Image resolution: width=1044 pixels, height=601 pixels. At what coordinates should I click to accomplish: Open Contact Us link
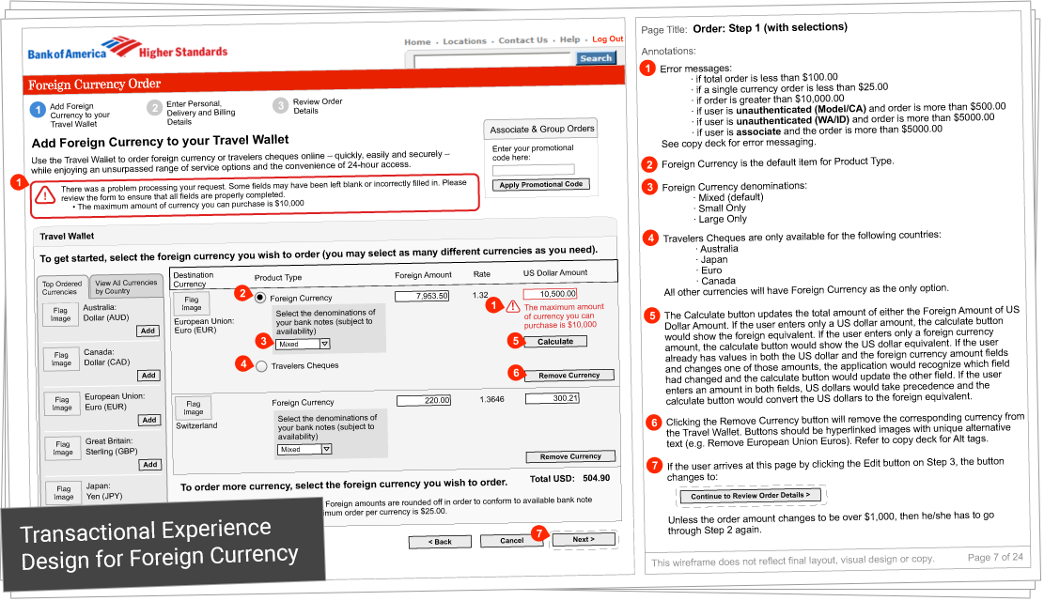(523, 40)
